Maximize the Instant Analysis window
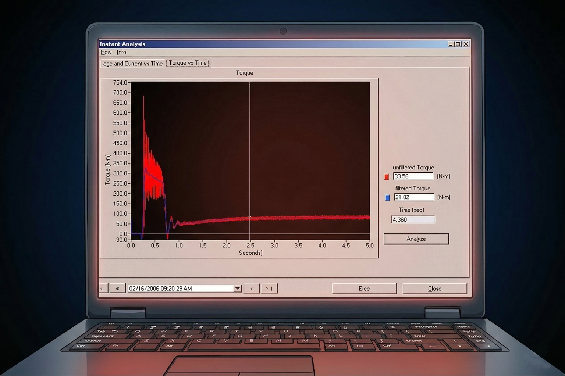This screenshot has height=376, width=565. 458,44
